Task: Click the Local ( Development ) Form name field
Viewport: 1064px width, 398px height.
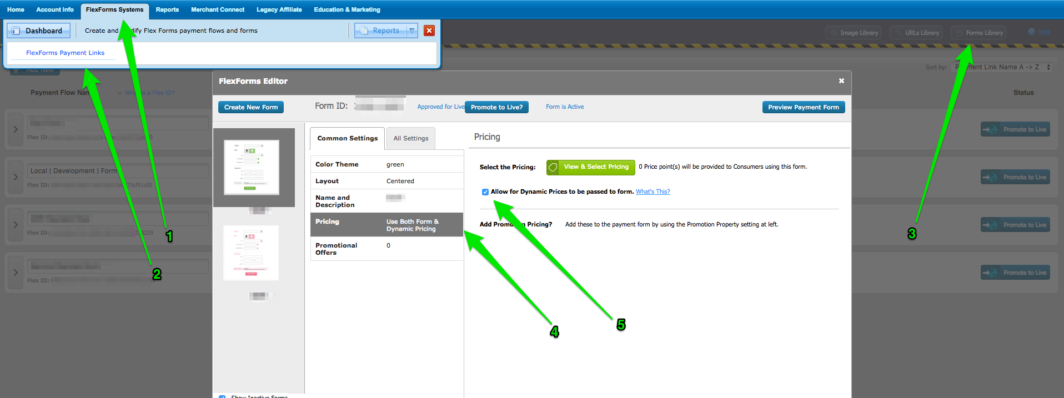Action: [x=118, y=171]
